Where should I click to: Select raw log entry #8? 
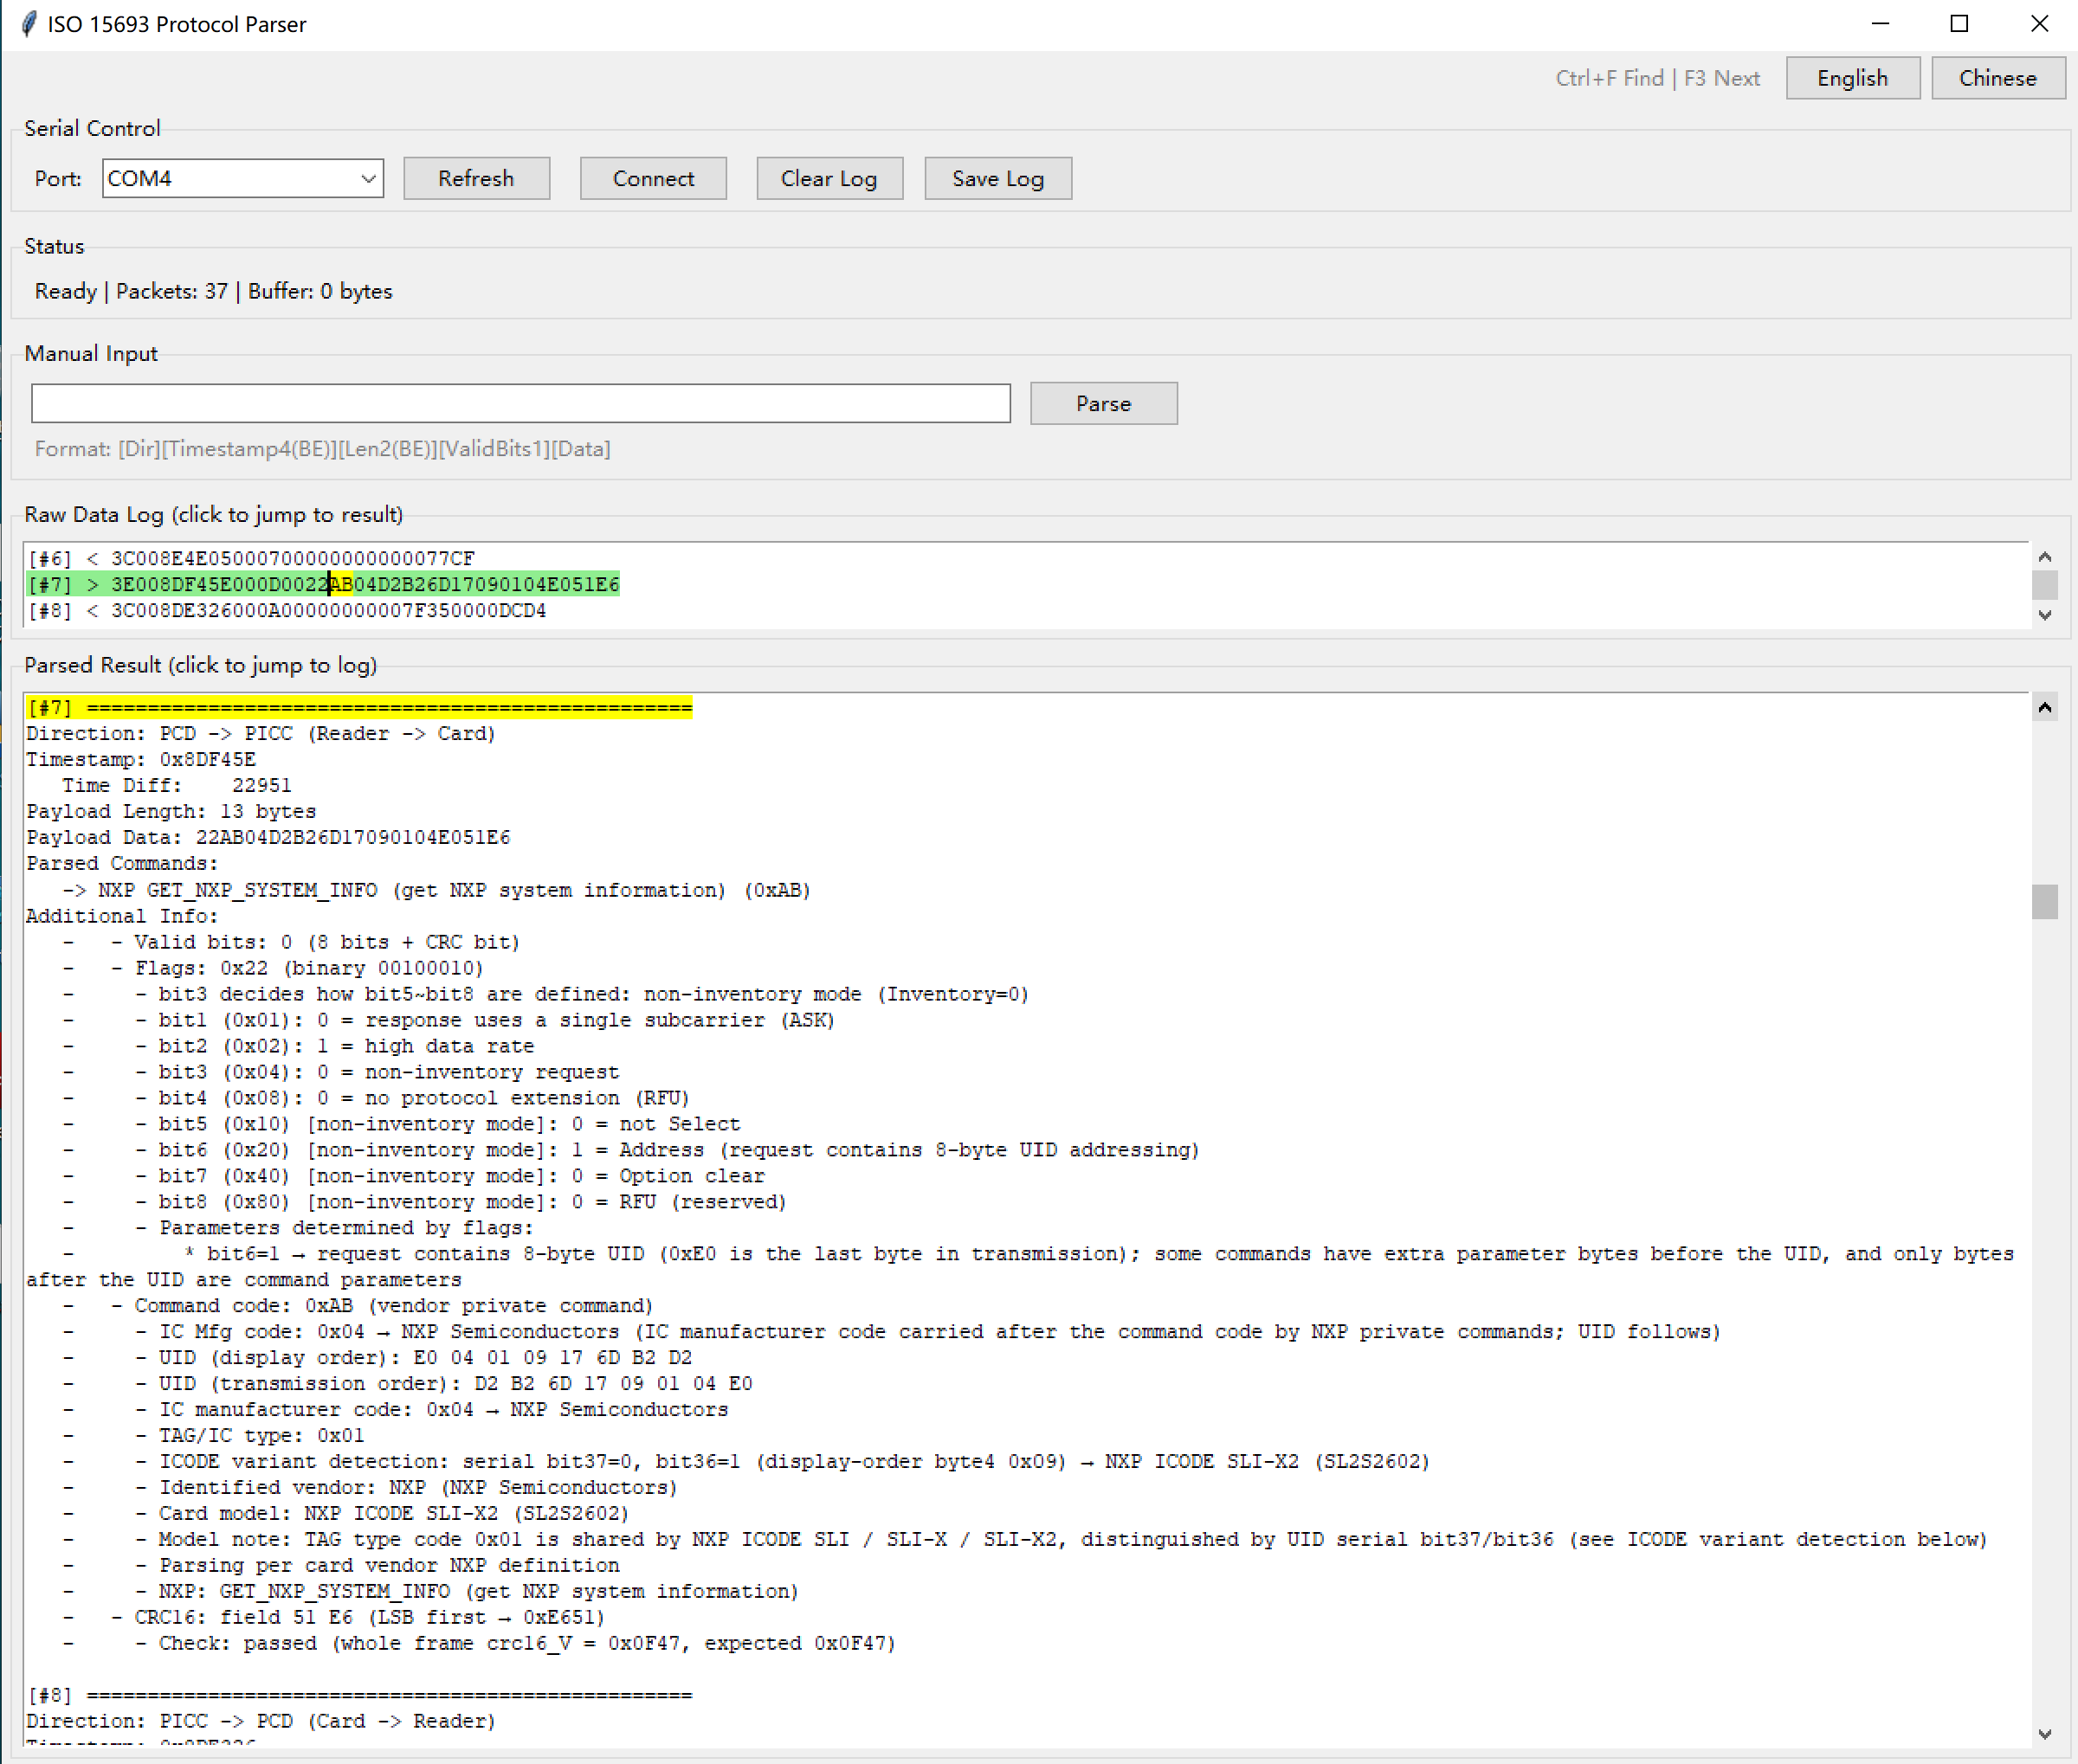click(287, 610)
